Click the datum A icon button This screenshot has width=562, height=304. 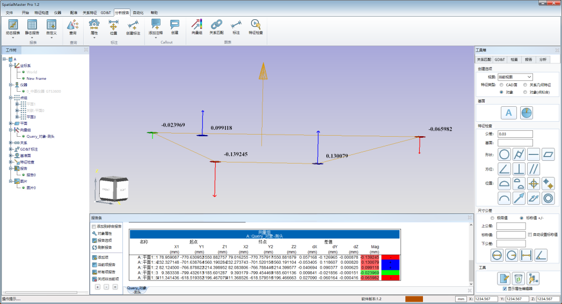(509, 113)
